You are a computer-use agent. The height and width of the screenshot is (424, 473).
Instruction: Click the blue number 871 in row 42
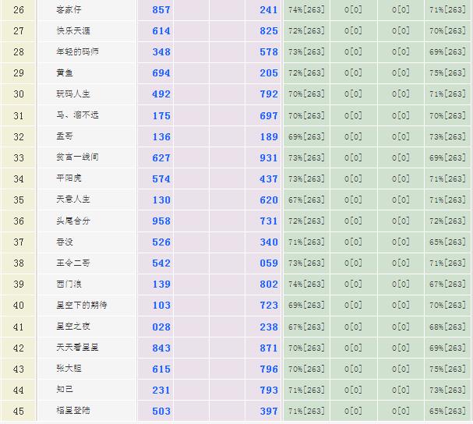click(x=268, y=347)
